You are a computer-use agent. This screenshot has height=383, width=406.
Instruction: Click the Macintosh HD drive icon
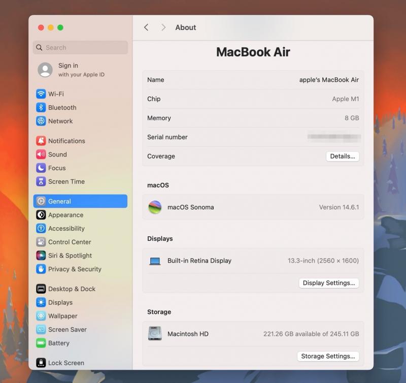(x=155, y=334)
